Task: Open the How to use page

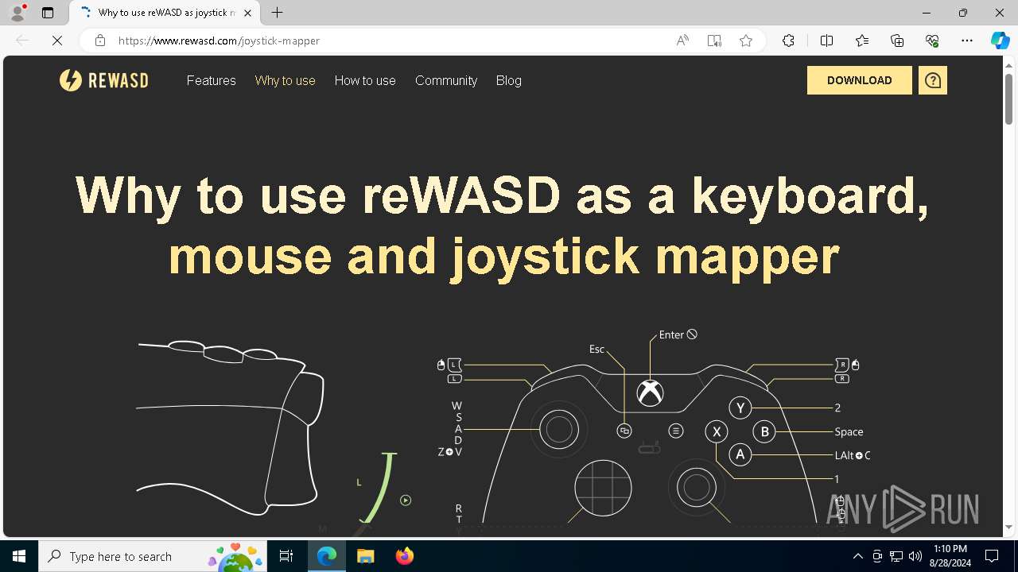Action: point(365,80)
